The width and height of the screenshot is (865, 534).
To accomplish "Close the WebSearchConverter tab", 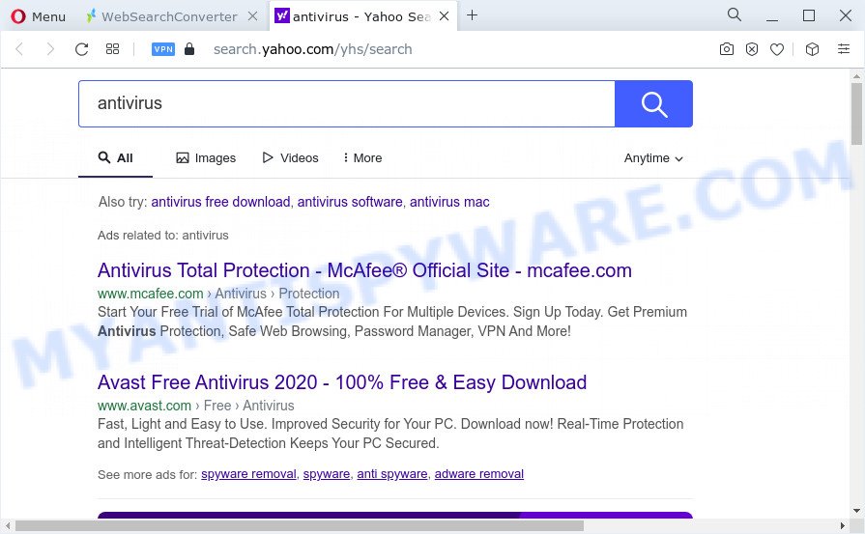I will click(x=252, y=16).
